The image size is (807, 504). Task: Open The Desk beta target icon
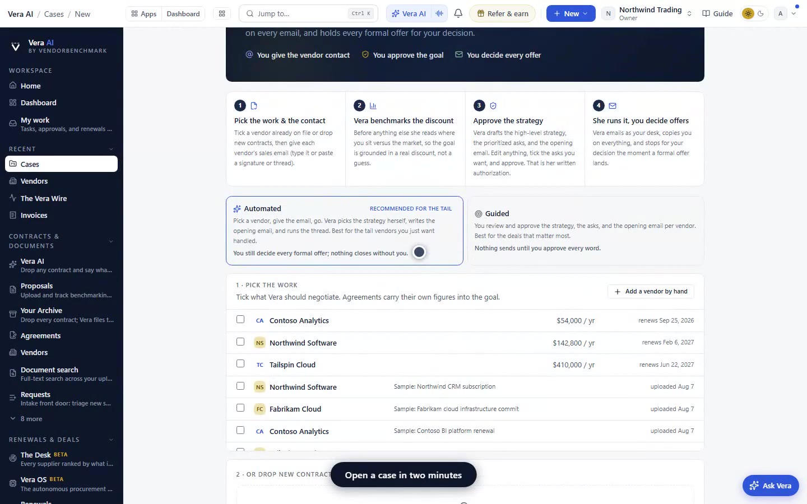[x=13, y=459]
